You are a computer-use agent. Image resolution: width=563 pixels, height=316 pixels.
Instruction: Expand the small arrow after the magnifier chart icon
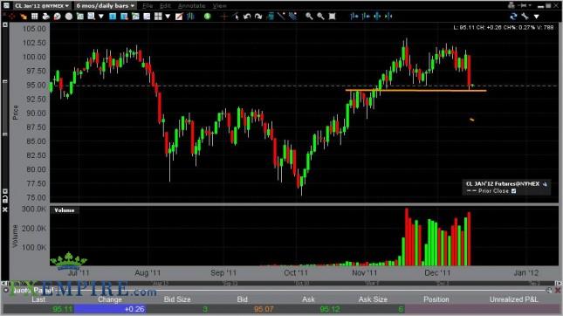(101, 17)
